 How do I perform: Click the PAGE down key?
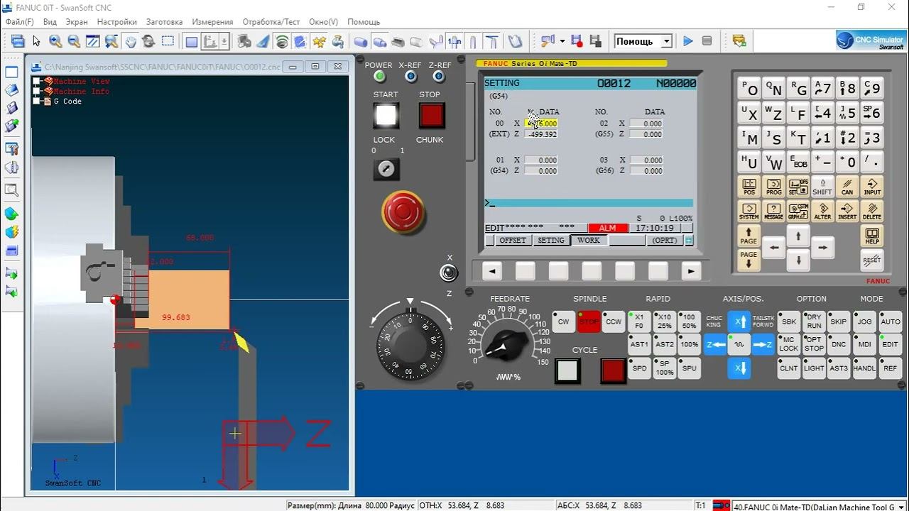749,260
